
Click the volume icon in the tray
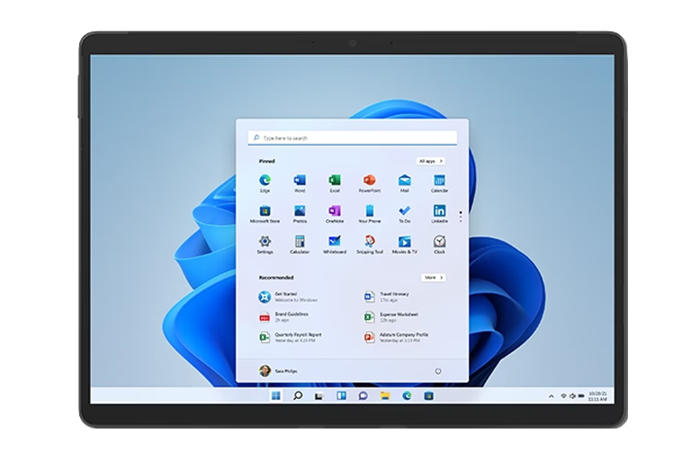(x=572, y=396)
